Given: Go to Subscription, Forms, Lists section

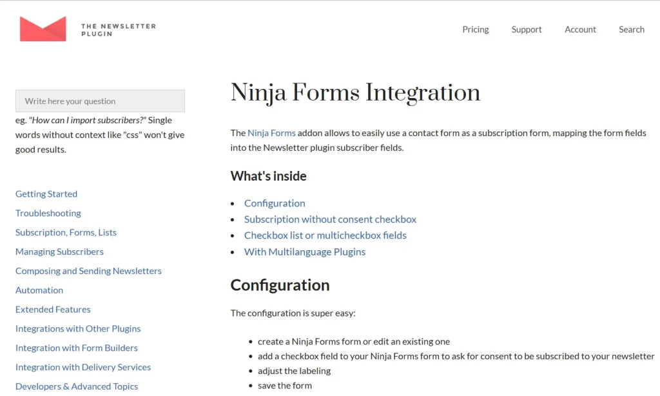Looking at the screenshot, I should (66, 233).
